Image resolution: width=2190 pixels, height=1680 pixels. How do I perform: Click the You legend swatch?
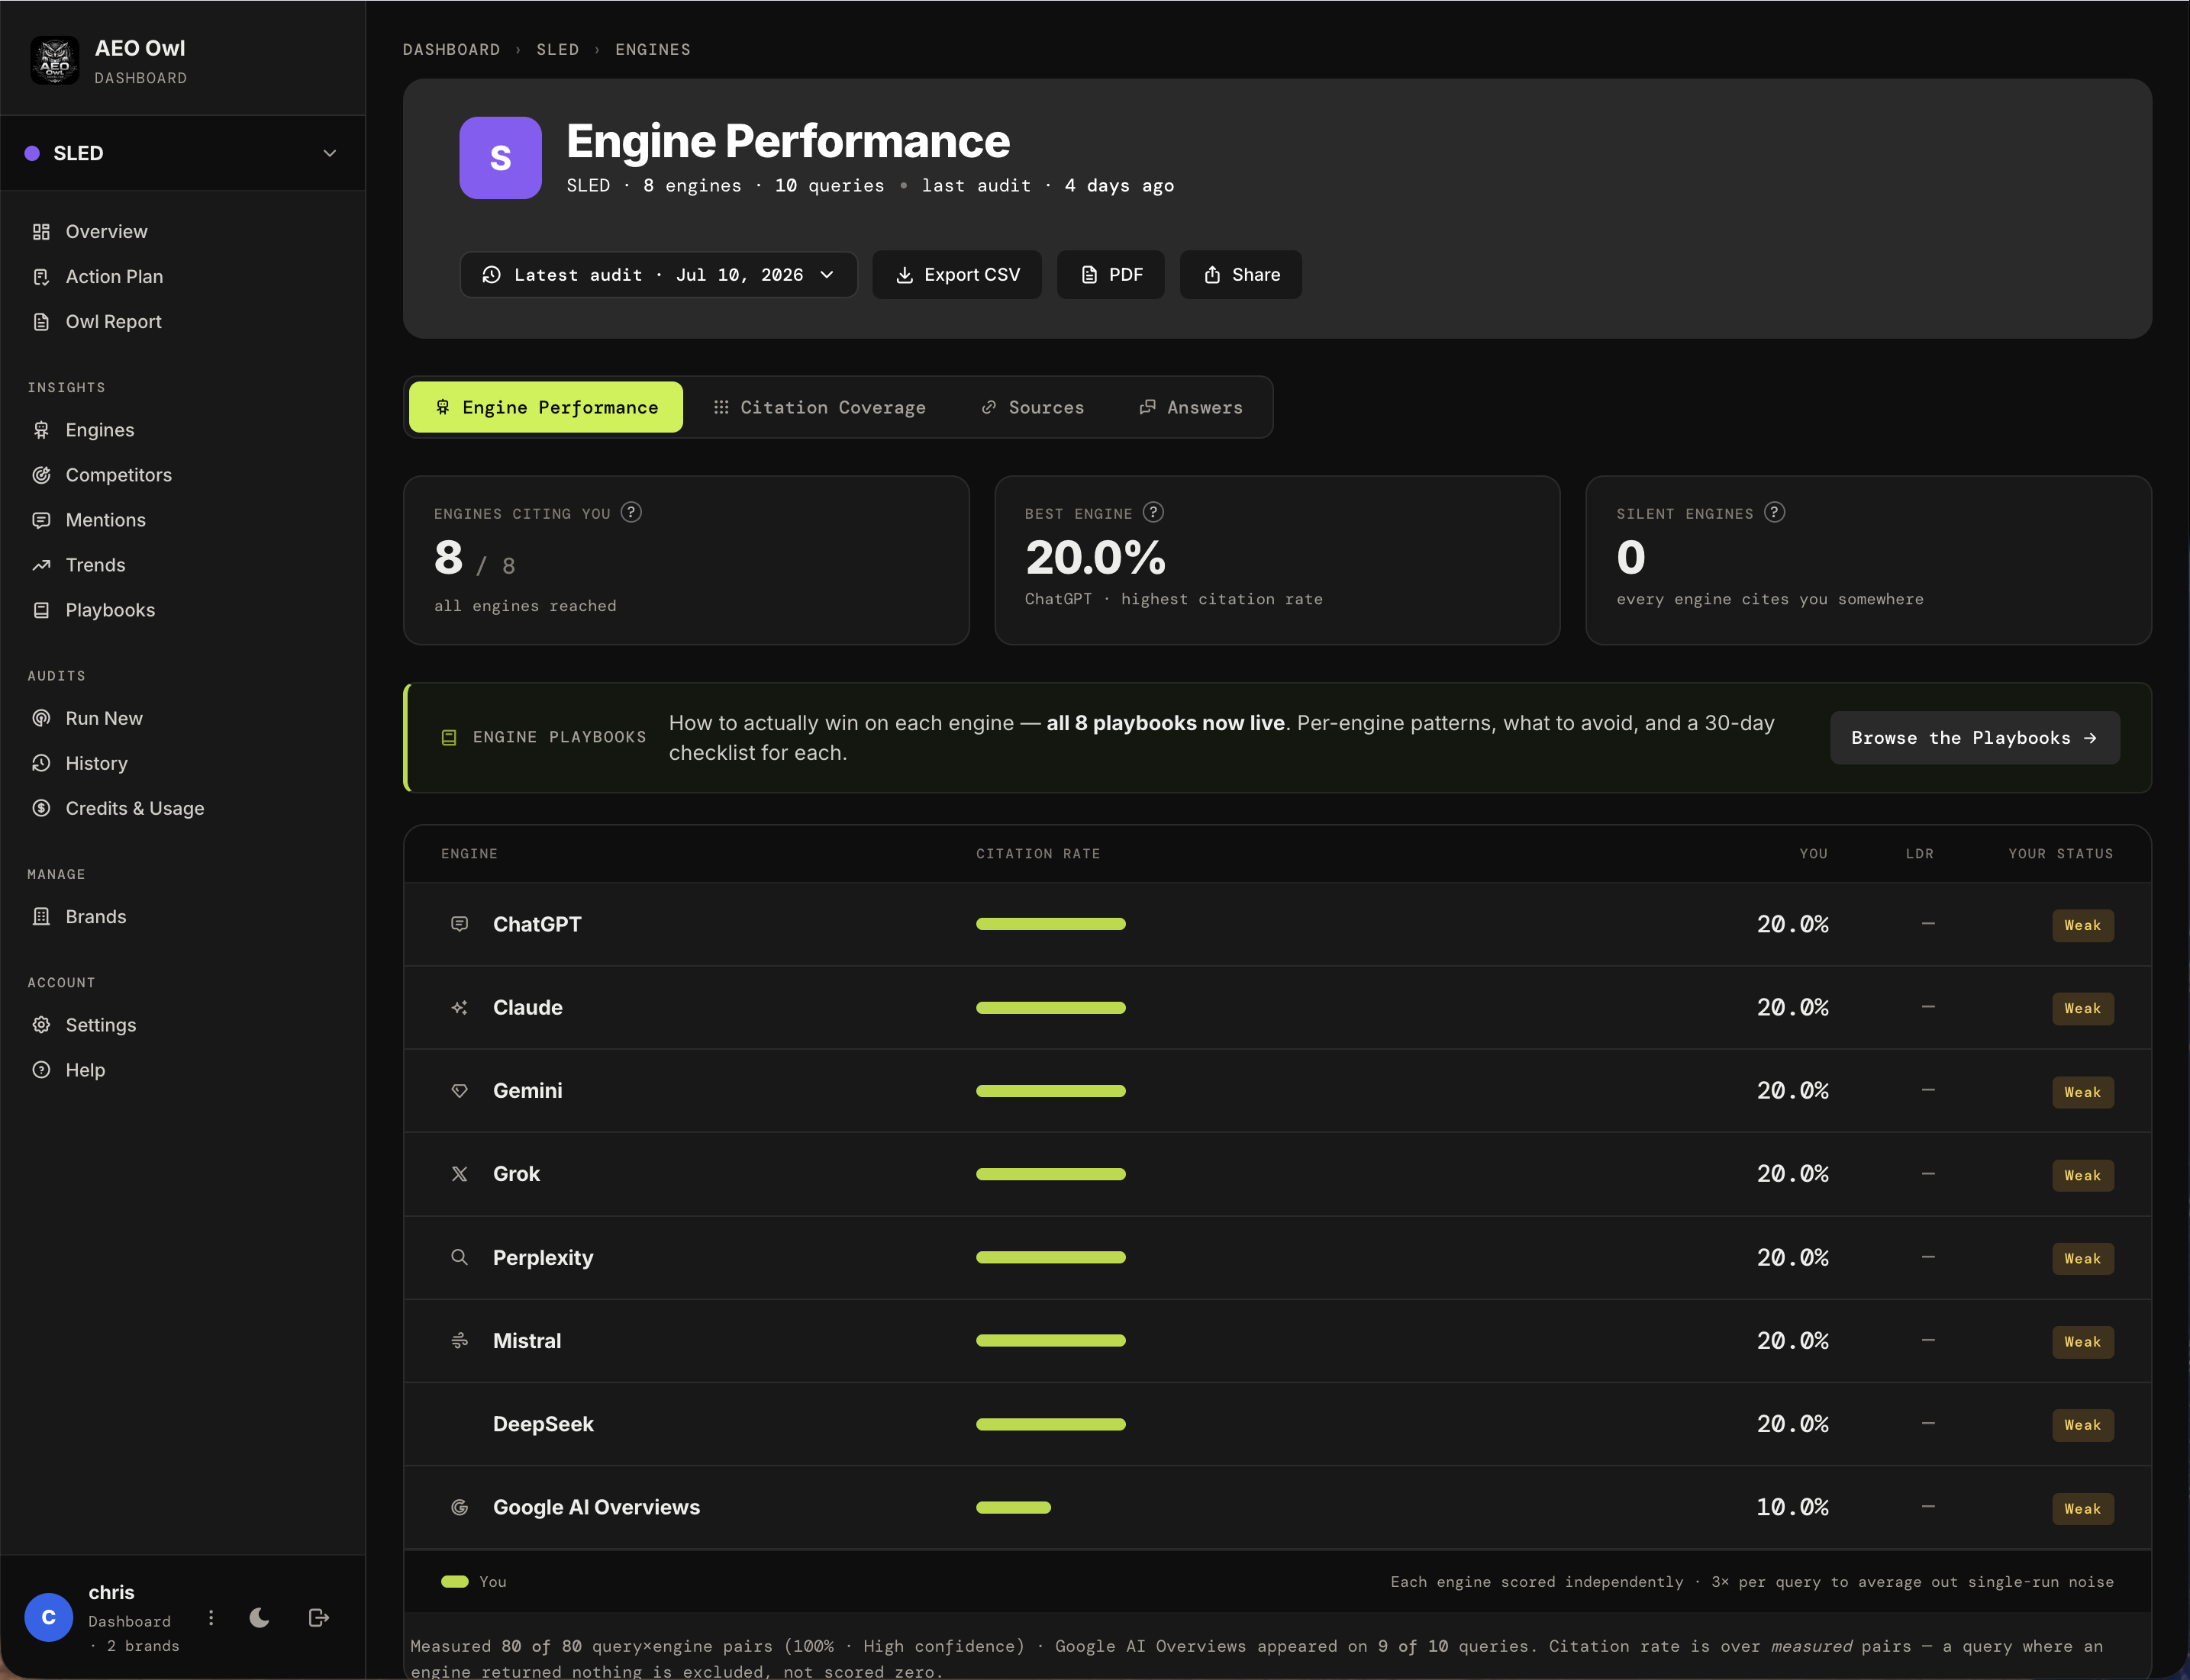pyautogui.click(x=455, y=1581)
